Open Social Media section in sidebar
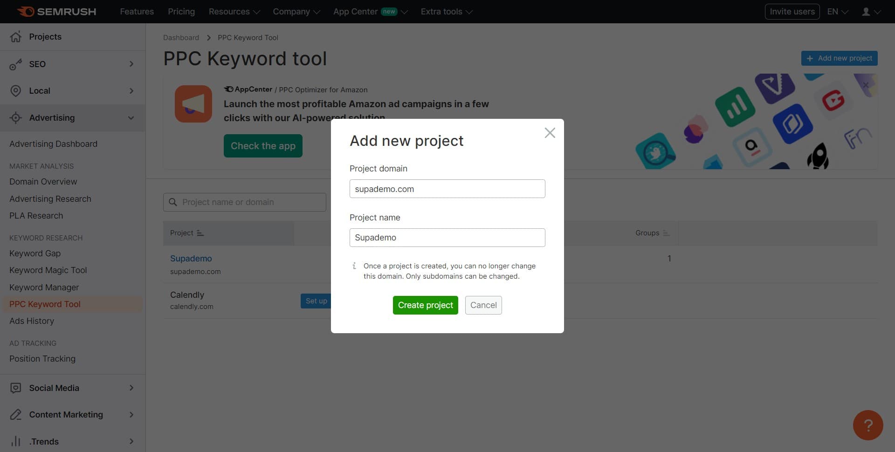895x452 pixels. pyautogui.click(x=15, y=387)
